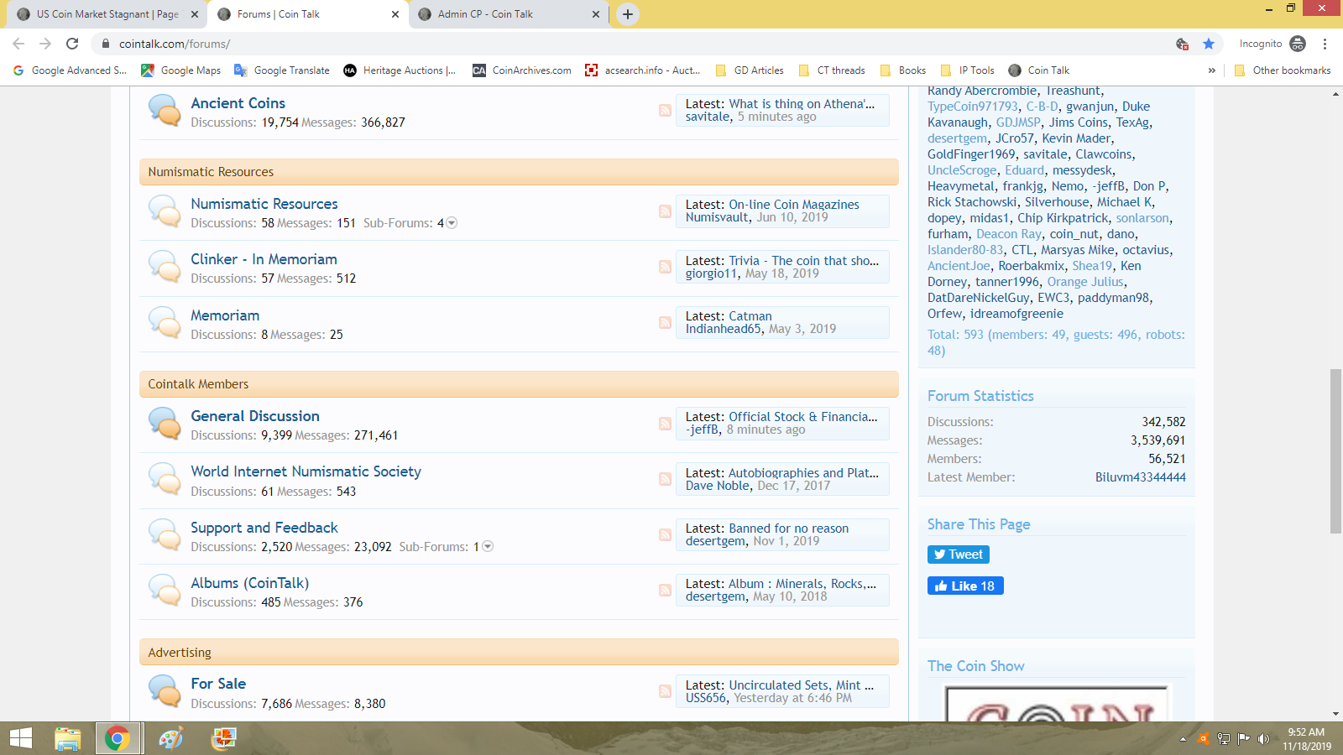Click the page vertical scrollbar thumb
Image resolution: width=1343 pixels, height=755 pixels.
pos(1335,451)
